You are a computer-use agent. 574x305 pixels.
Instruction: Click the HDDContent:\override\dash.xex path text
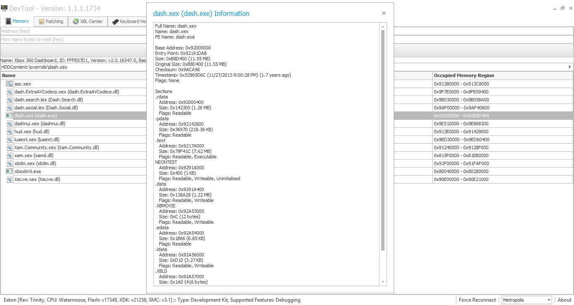pos(34,67)
